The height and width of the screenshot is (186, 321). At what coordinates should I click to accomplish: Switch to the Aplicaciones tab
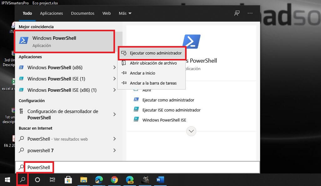(51, 13)
